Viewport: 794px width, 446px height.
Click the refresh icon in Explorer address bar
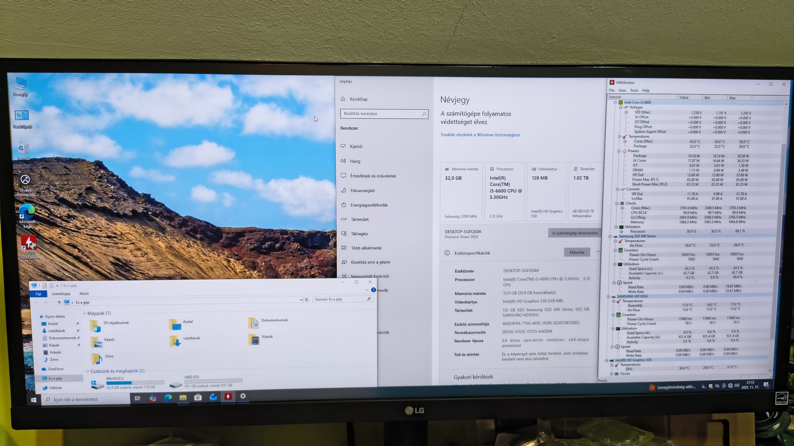(x=307, y=300)
